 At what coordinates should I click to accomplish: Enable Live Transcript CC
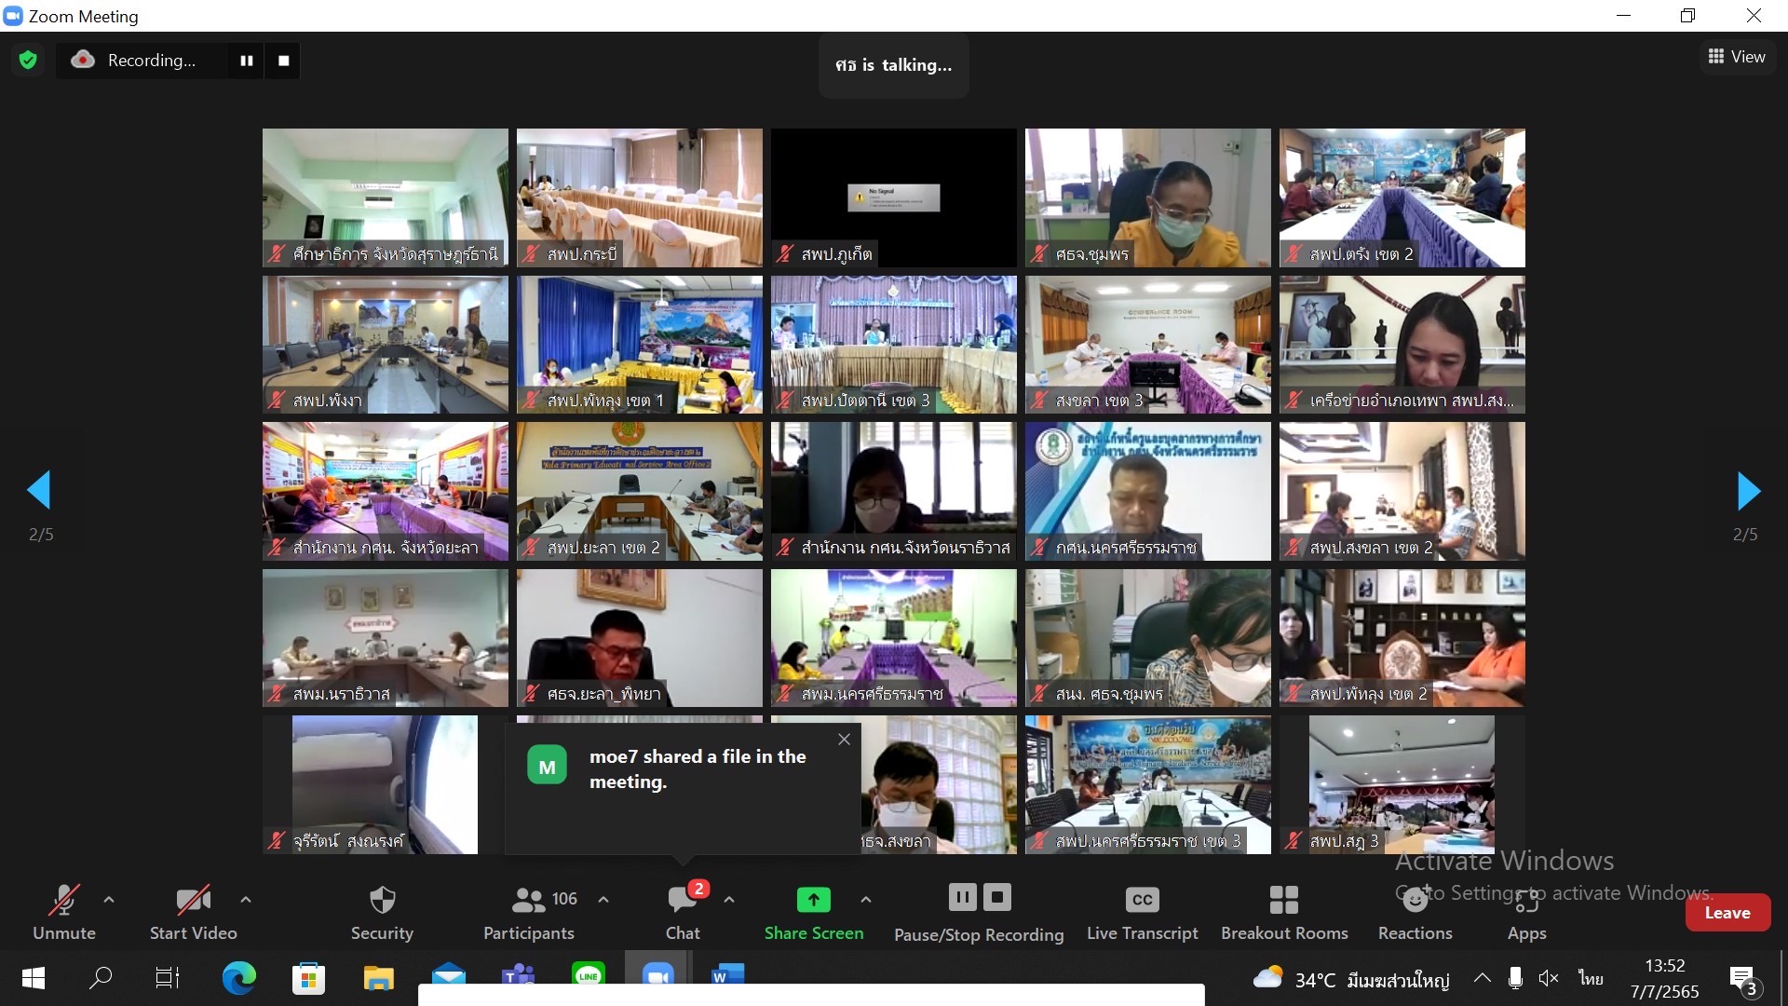click(x=1142, y=912)
